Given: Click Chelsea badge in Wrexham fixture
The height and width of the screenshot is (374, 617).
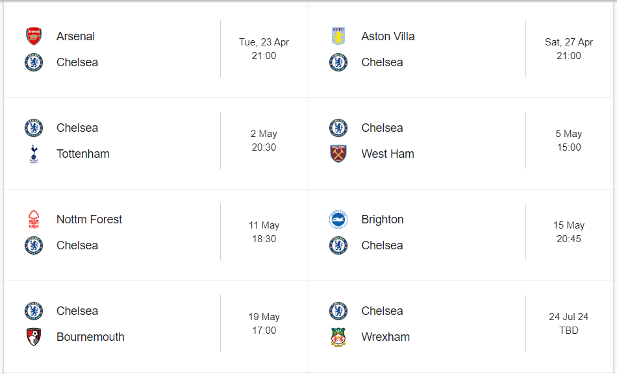Looking at the screenshot, I should tap(338, 311).
